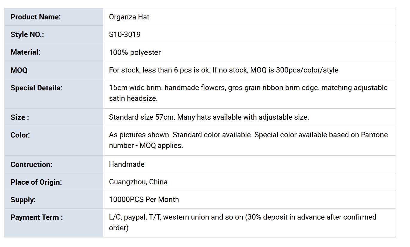Click the Product Name label cell
This screenshot has height=247, width=410.
point(36,17)
